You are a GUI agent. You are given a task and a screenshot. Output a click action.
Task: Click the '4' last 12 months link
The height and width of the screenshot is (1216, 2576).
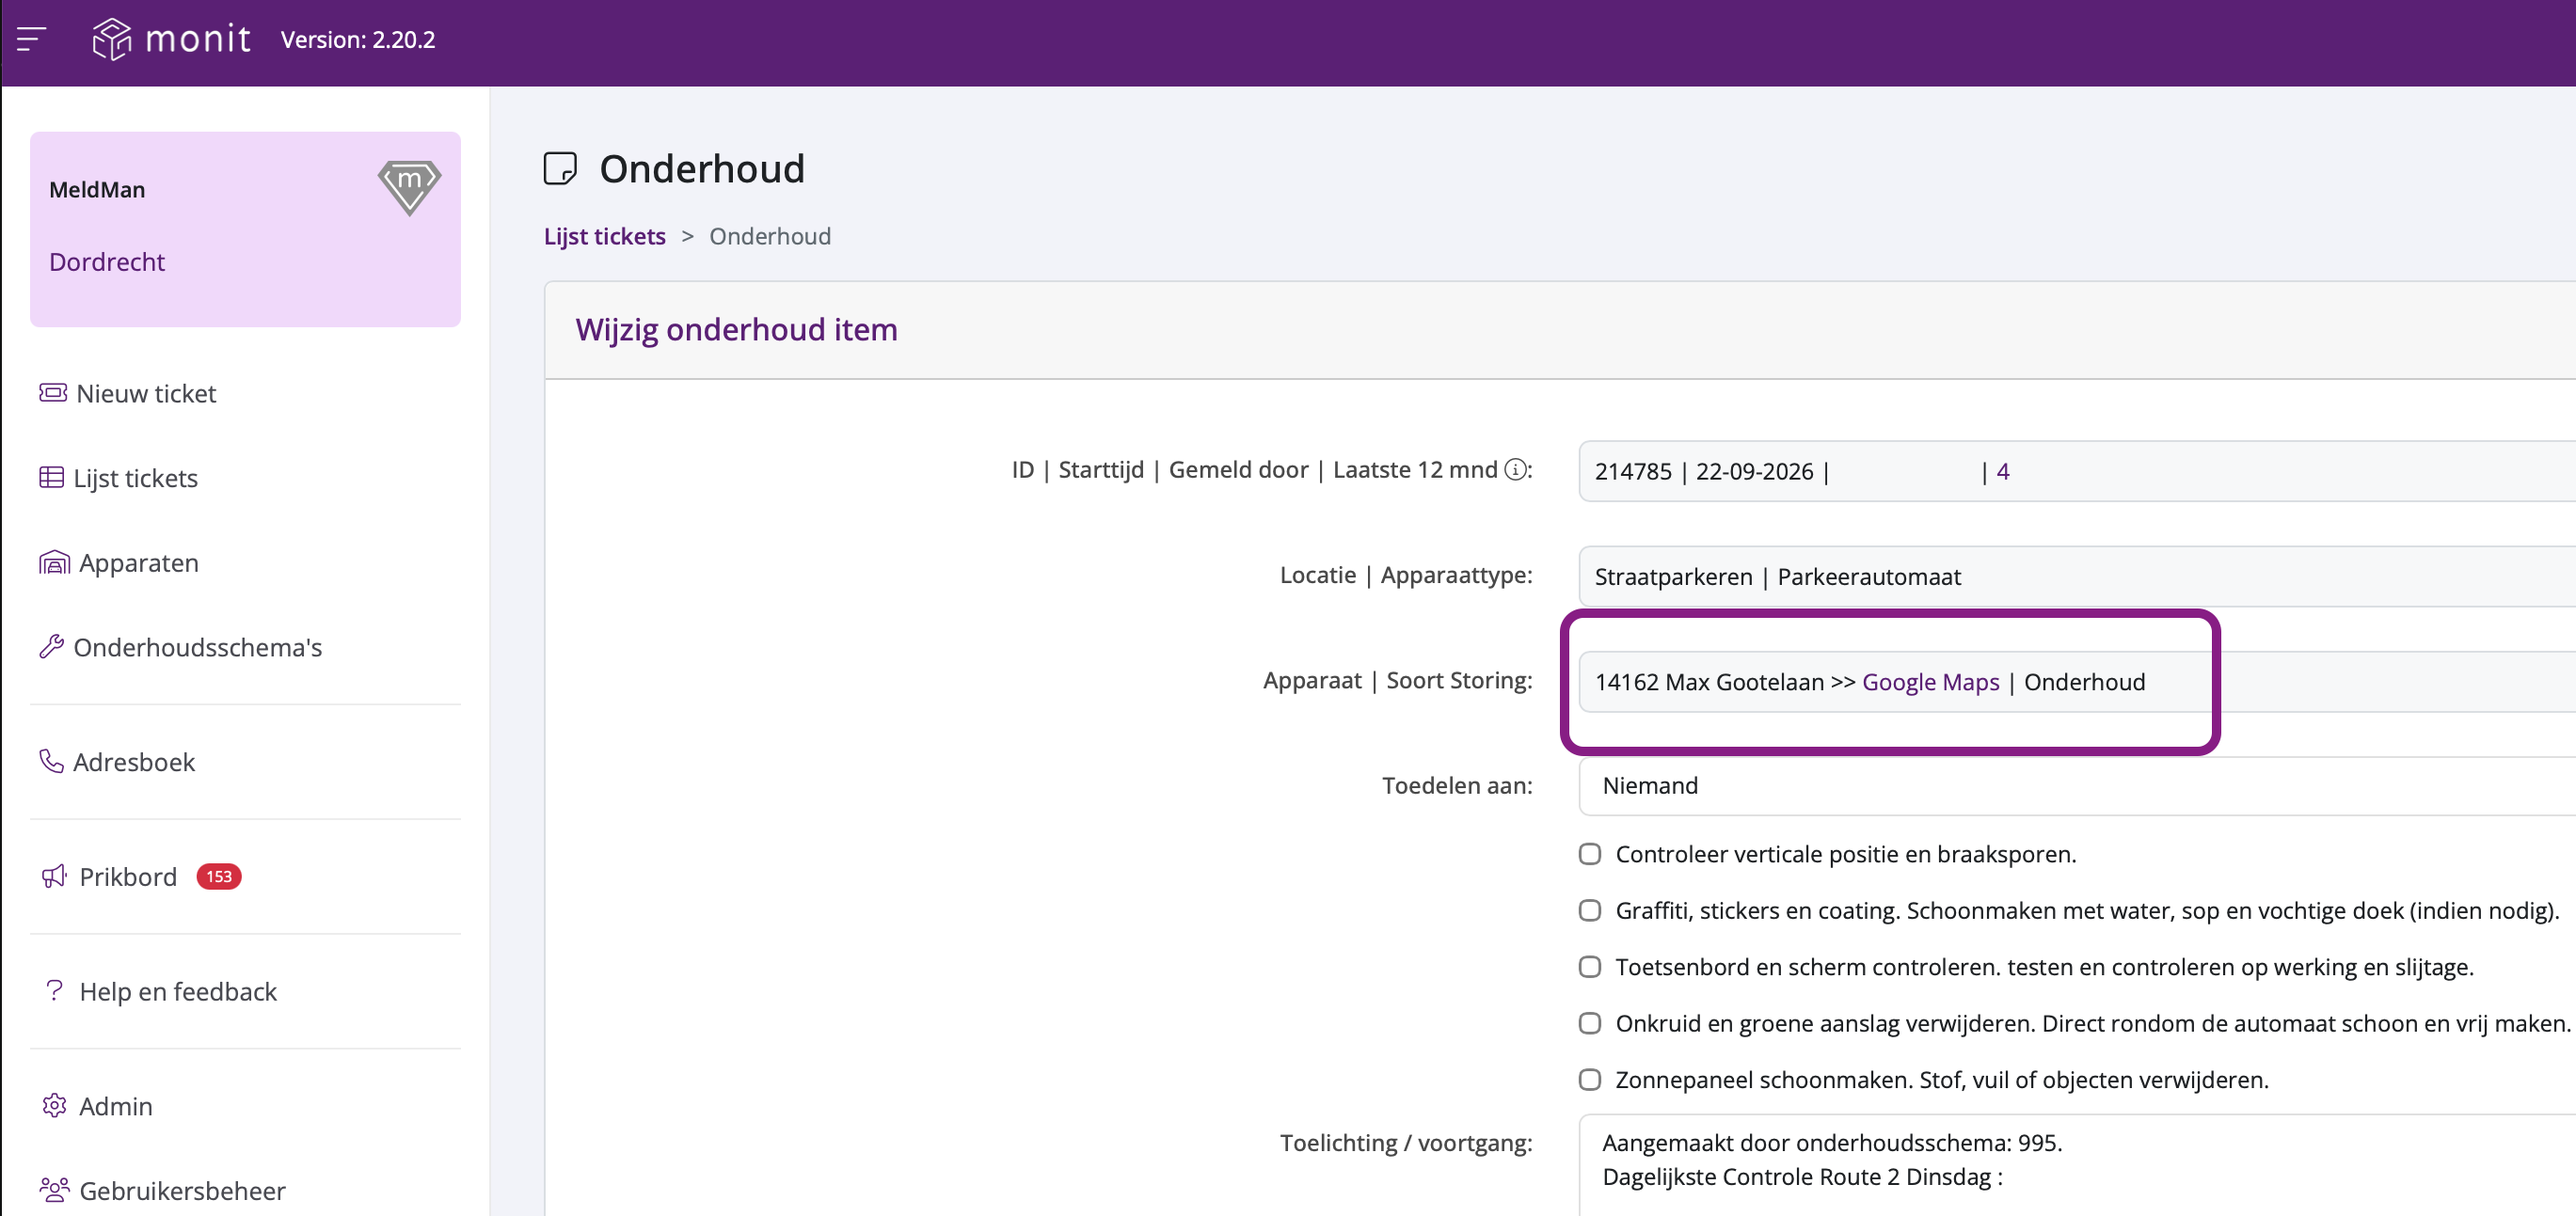pyautogui.click(x=2003, y=471)
